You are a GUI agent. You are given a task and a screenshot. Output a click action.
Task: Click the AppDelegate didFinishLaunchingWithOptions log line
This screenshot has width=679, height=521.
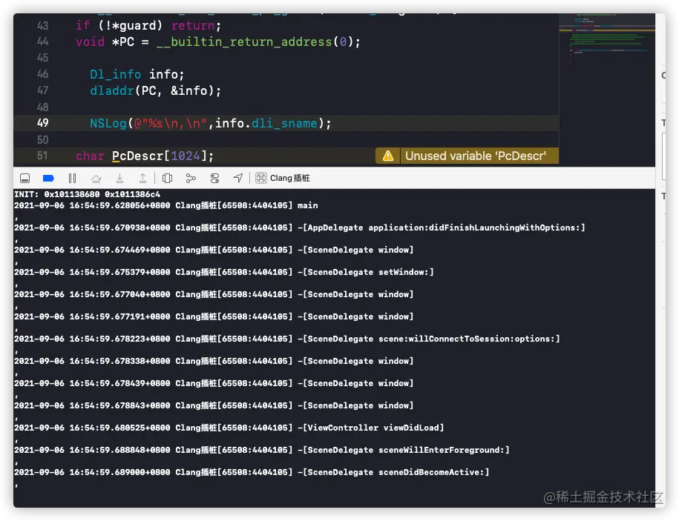tap(300, 228)
